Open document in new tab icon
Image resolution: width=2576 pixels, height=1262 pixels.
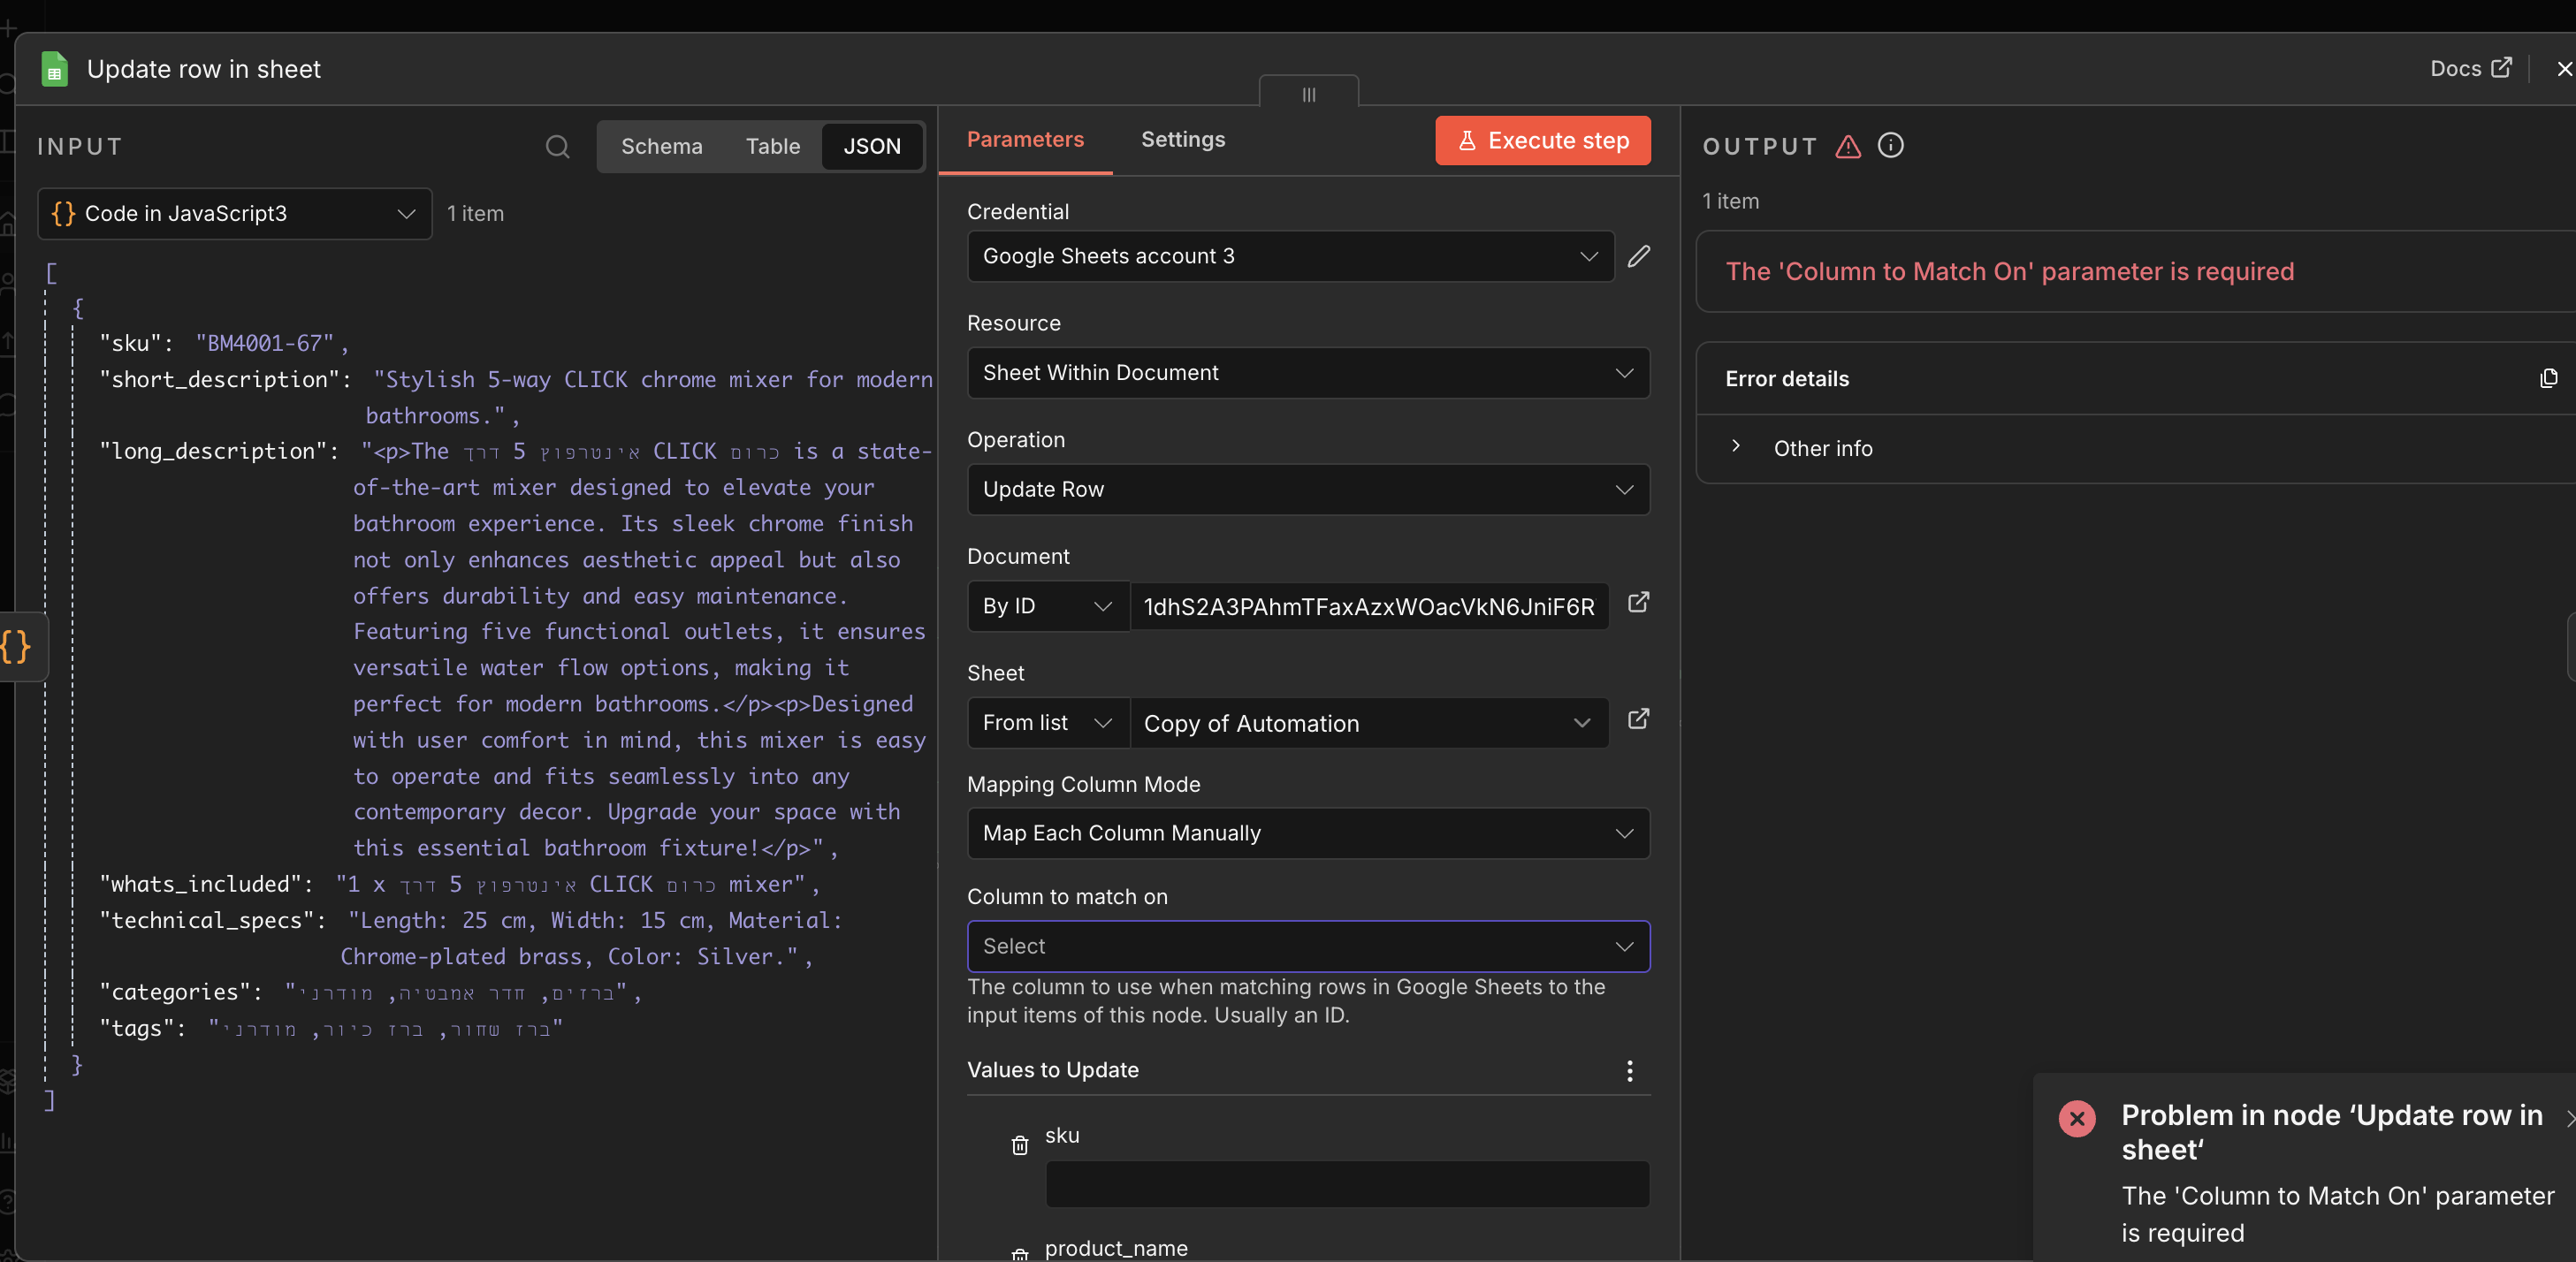pos(1638,603)
